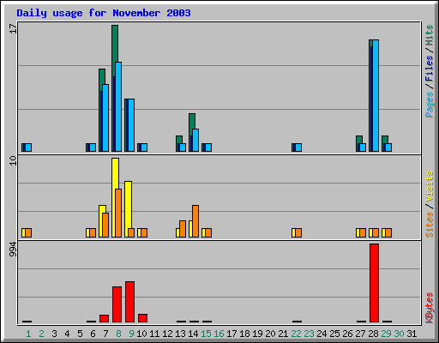This screenshot has width=439, height=343.
Task: Click day label "31" on the x-axis
Action: [x=412, y=334]
